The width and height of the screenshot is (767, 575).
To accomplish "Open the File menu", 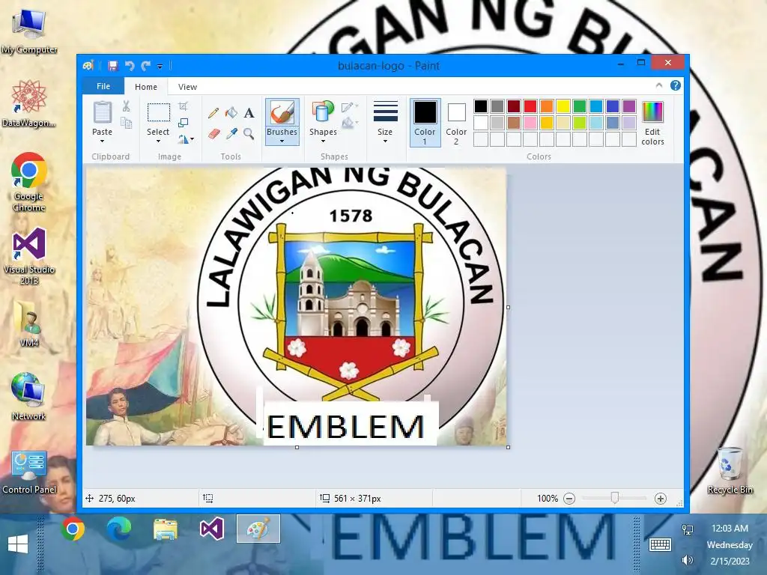I will pyautogui.click(x=103, y=86).
